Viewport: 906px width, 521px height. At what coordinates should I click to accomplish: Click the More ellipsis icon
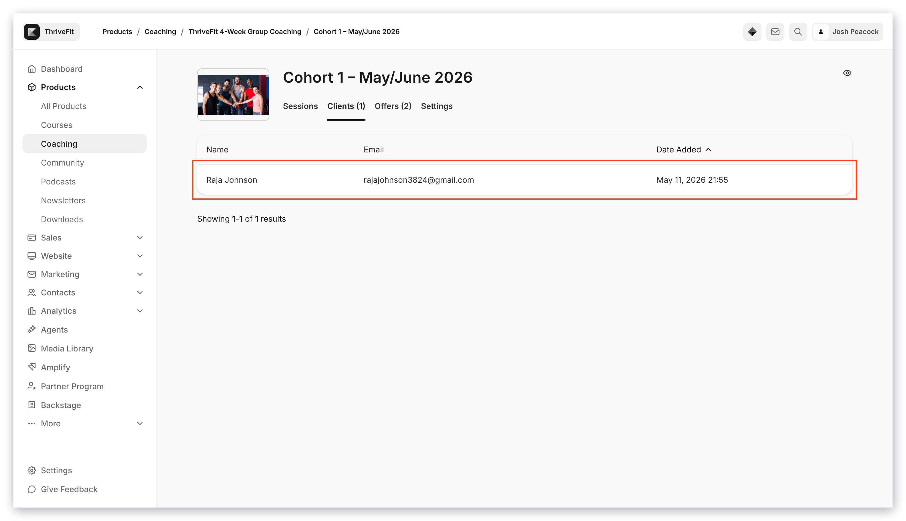[31, 423]
